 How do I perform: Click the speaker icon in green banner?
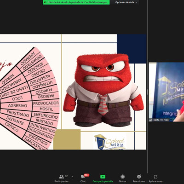(45, 2)
